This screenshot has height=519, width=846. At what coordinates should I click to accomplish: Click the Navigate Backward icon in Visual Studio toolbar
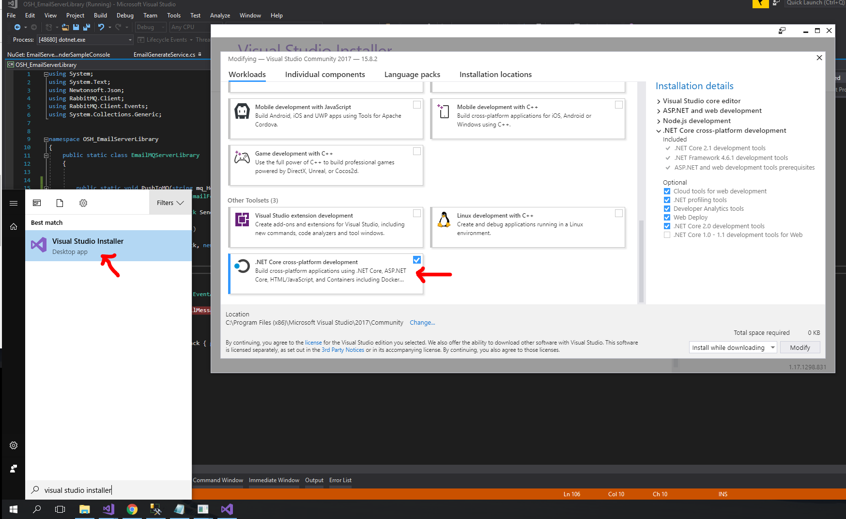(17, 27)
